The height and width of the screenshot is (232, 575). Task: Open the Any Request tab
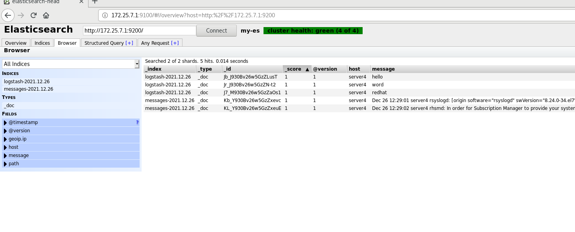click(x=160, y=43)
